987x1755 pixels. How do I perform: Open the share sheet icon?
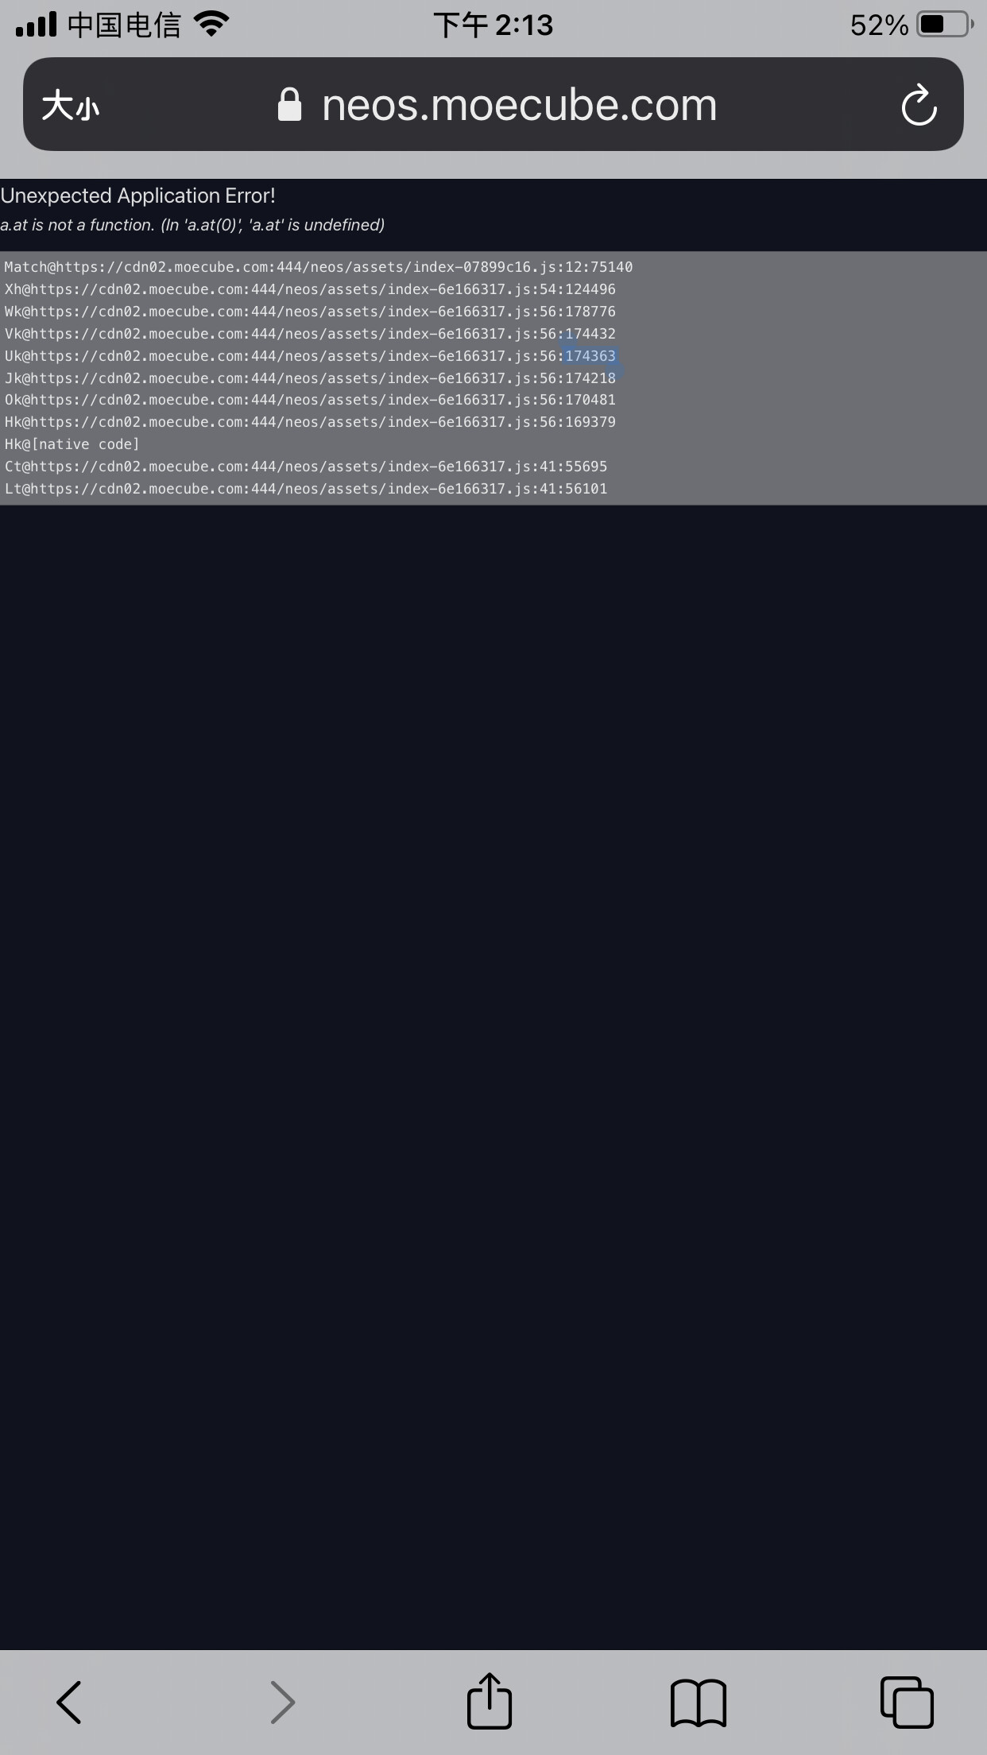[489, 1700]
